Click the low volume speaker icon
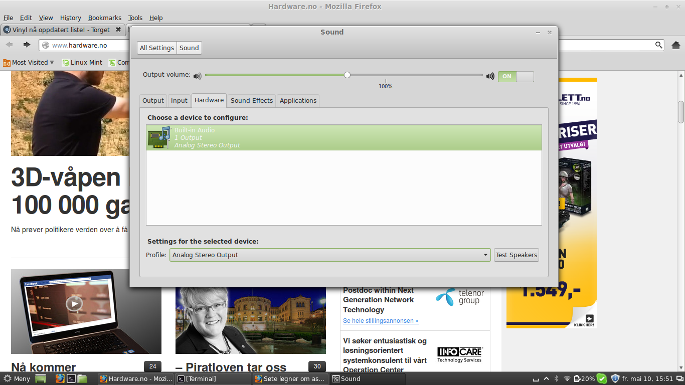 [197, 76]
